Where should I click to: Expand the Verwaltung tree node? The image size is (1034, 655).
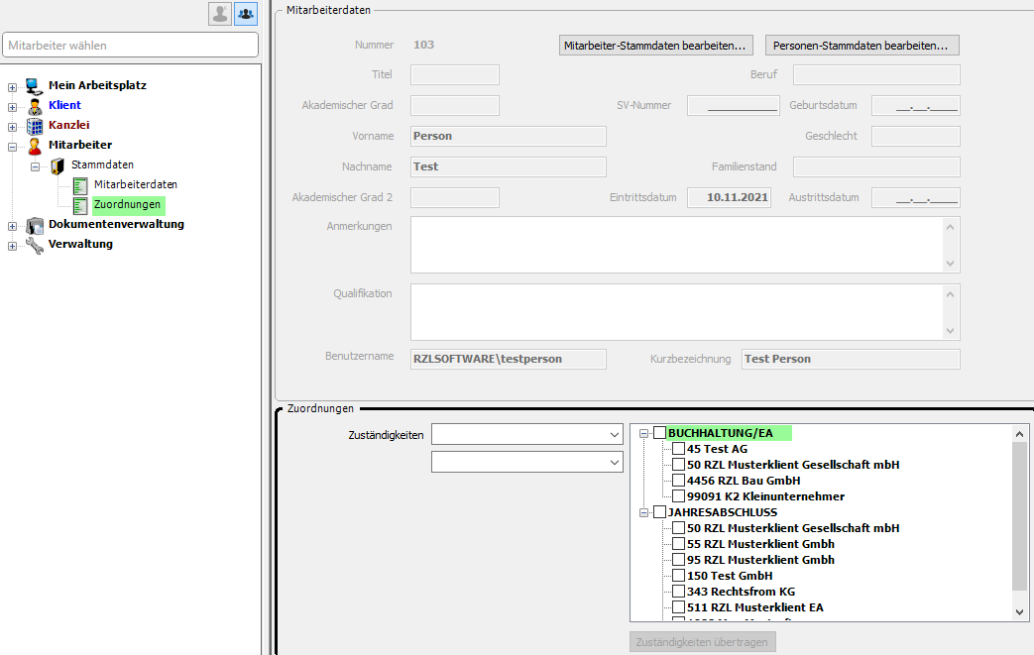(13, 245)
